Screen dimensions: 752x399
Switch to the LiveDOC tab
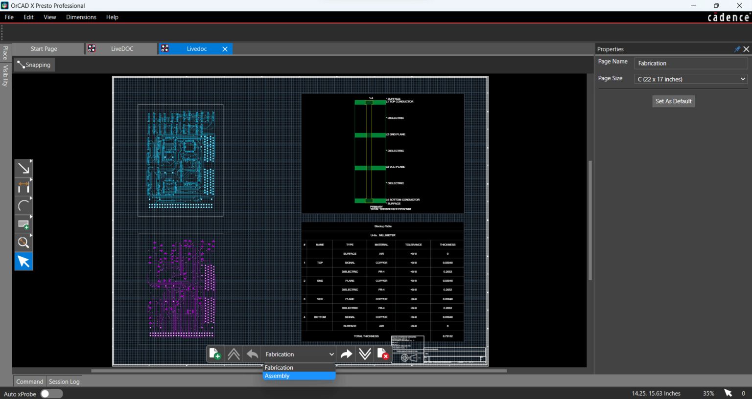[121, 48]
